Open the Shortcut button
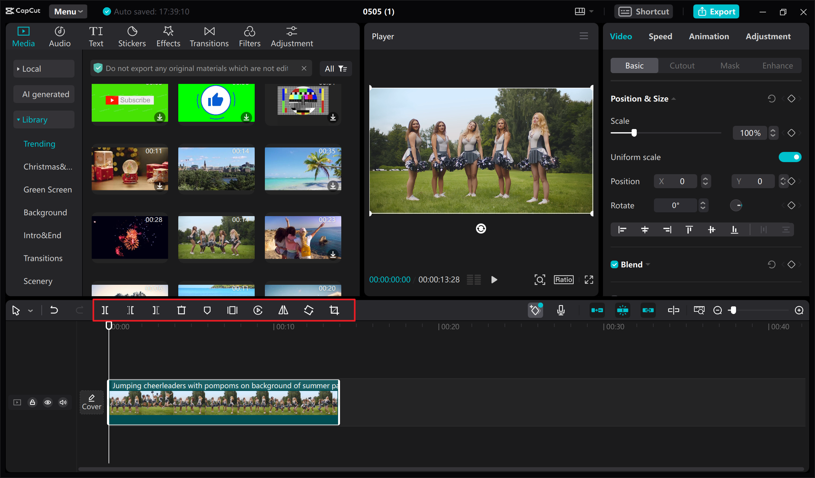 point(643,12)
